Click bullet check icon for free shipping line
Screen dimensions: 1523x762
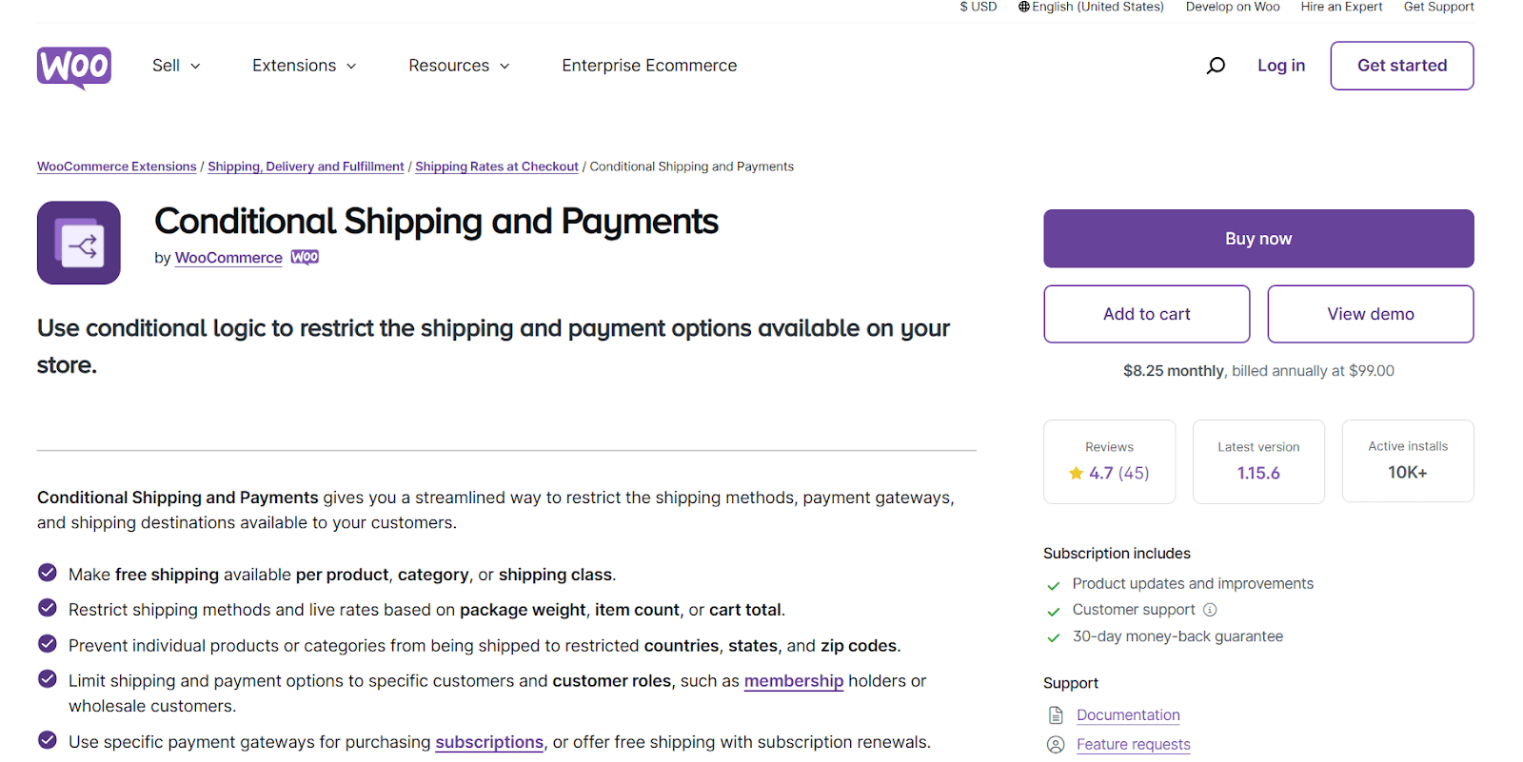pyautogui.click(x=47, y=573)
